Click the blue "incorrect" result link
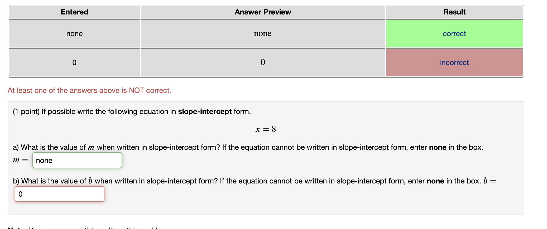Viewport: 547px width, 229px height. point(454,62)
